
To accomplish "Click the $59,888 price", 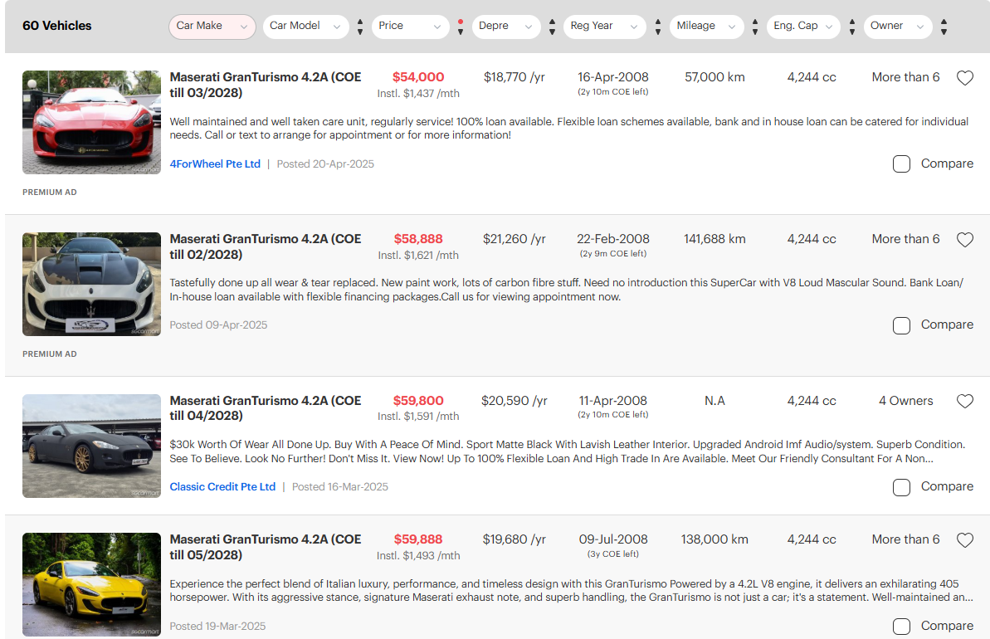I will coord(418,539).
